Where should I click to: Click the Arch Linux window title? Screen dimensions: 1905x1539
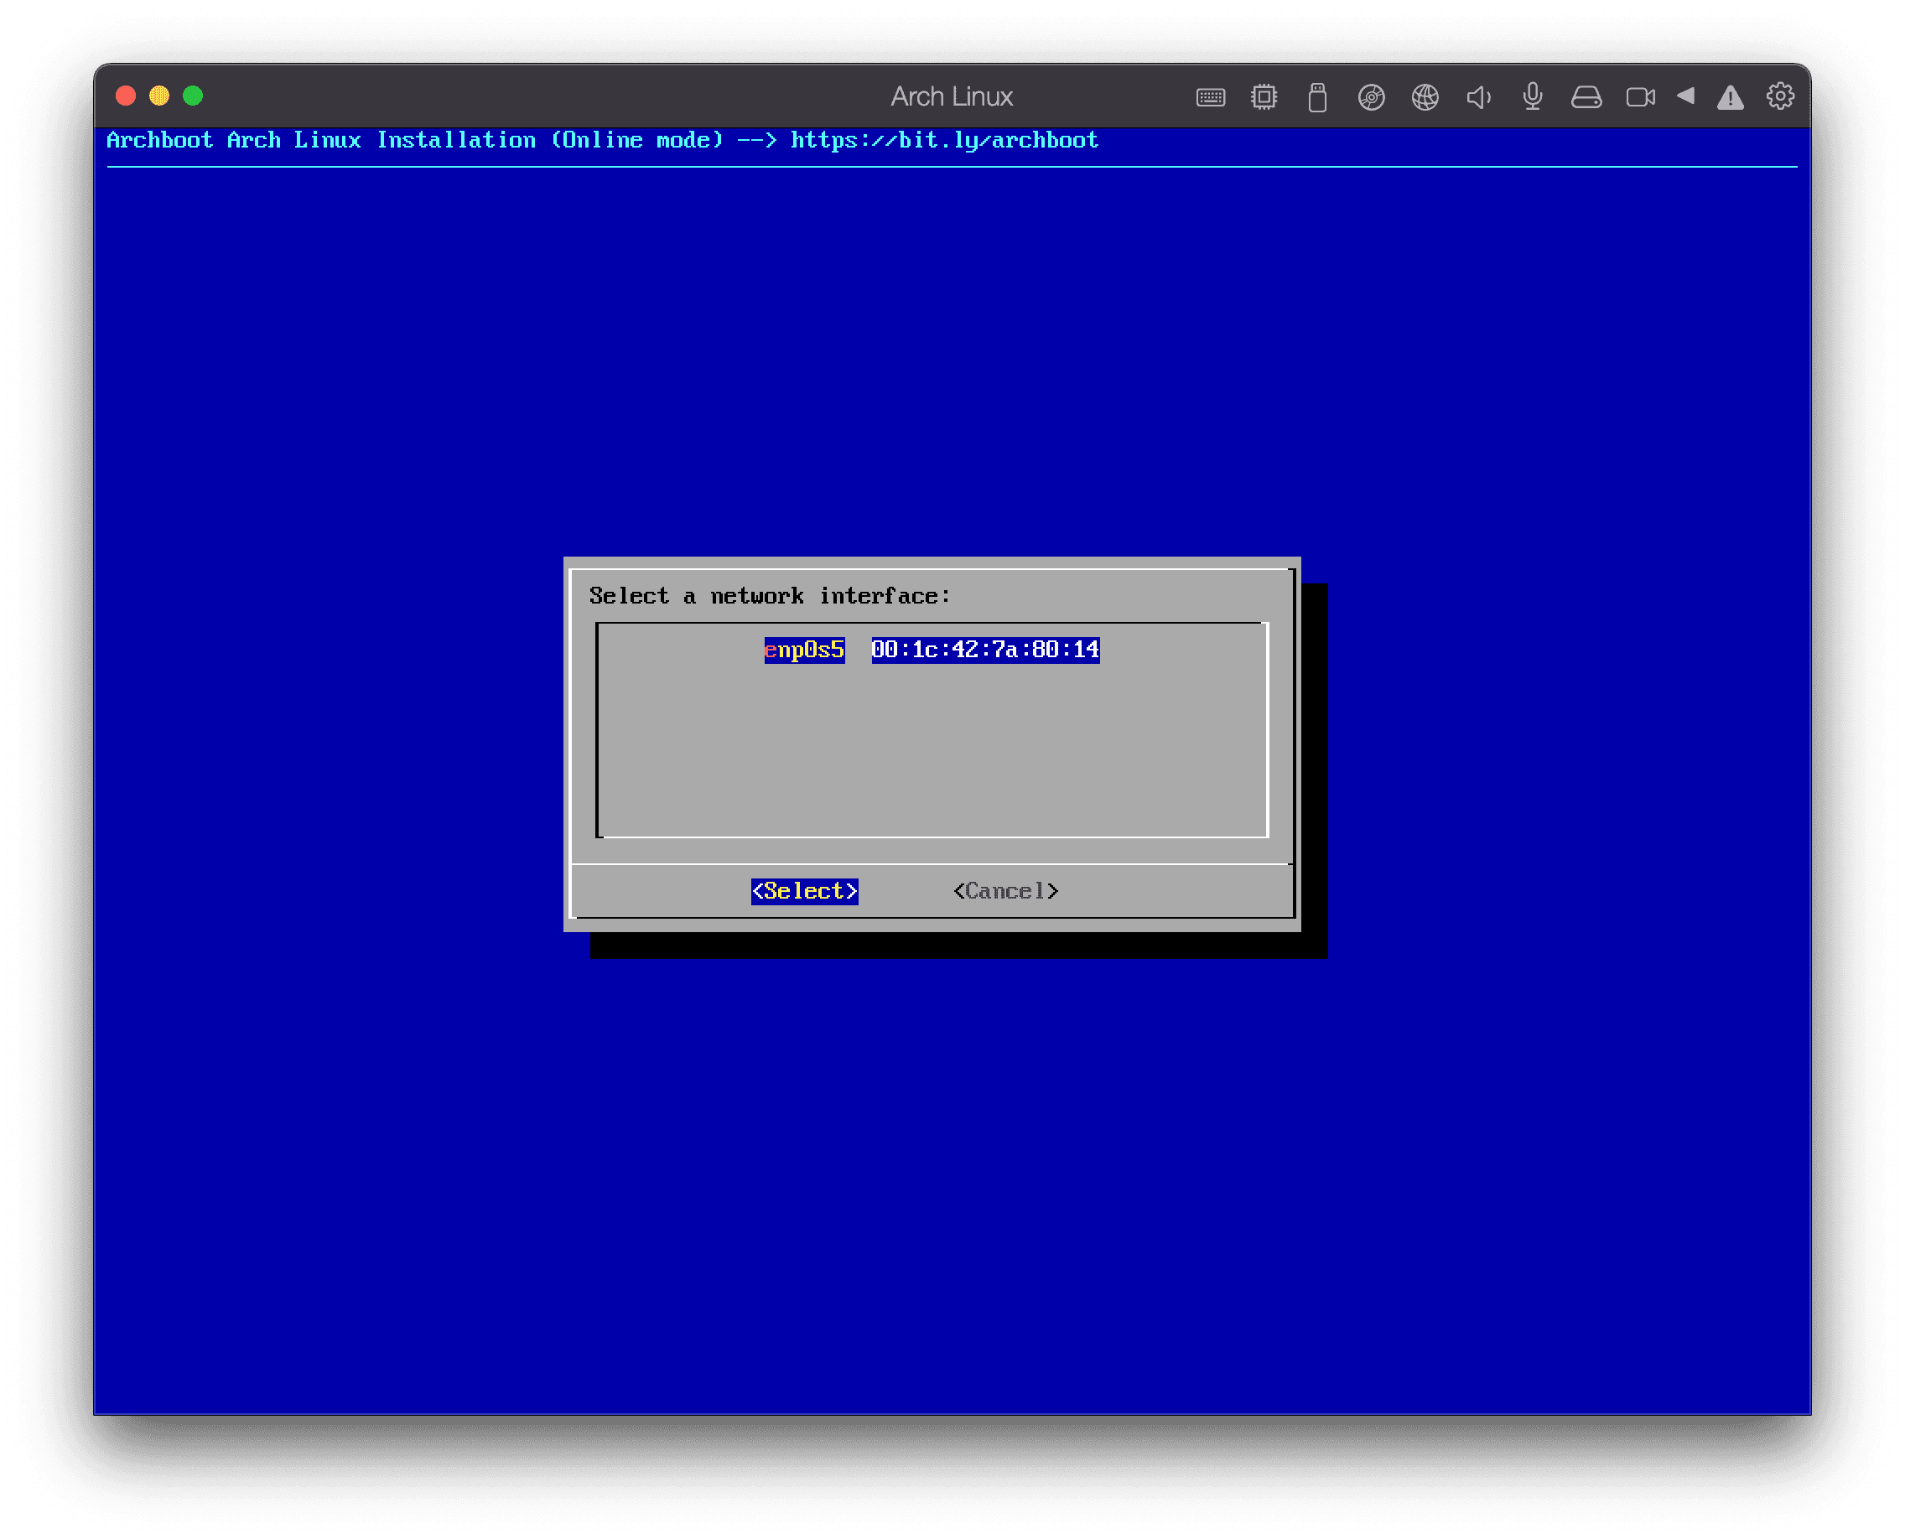952,96
